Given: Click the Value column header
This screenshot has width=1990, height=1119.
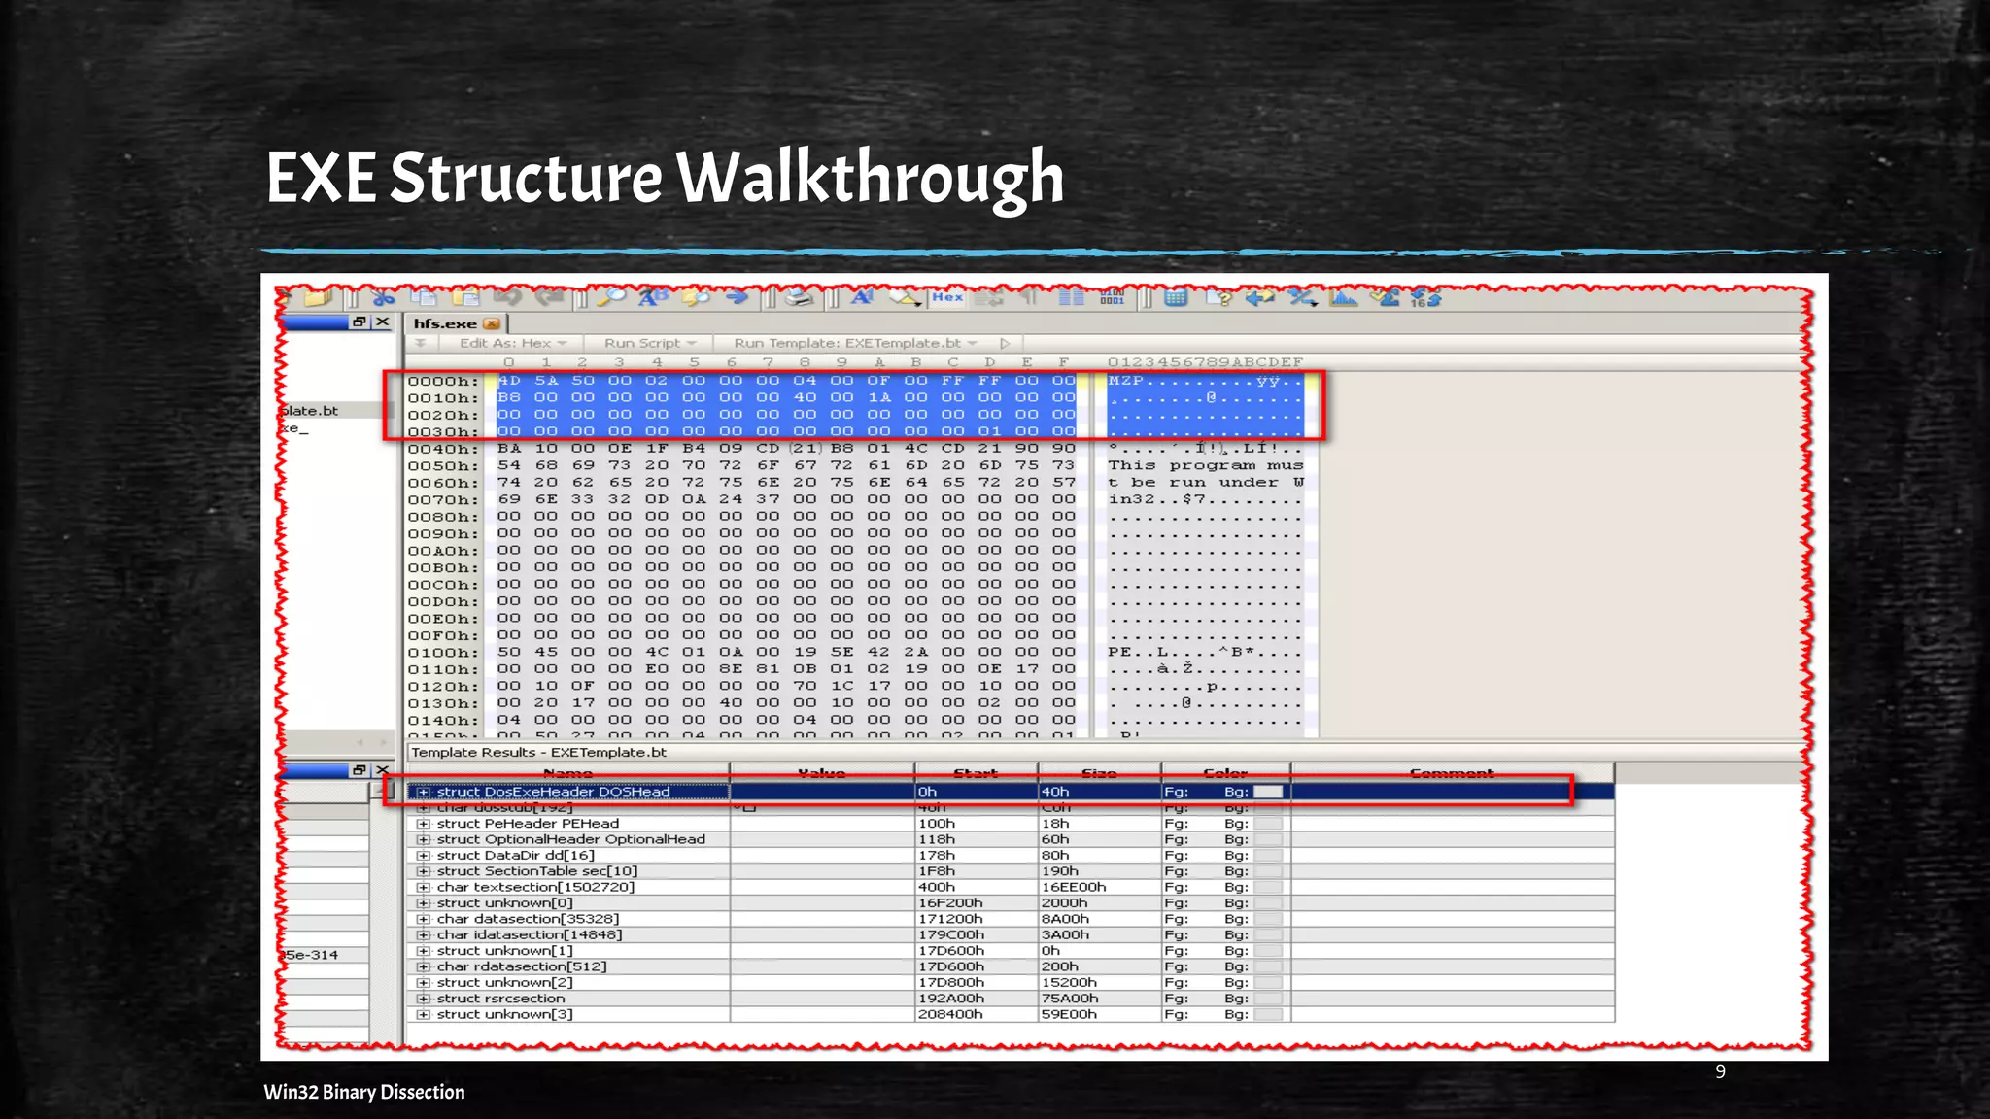Looking at the screenshot, I should click(x=822, y=773).
